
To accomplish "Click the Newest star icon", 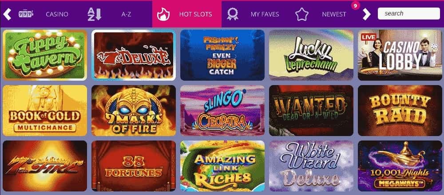I will coord(302,14).
